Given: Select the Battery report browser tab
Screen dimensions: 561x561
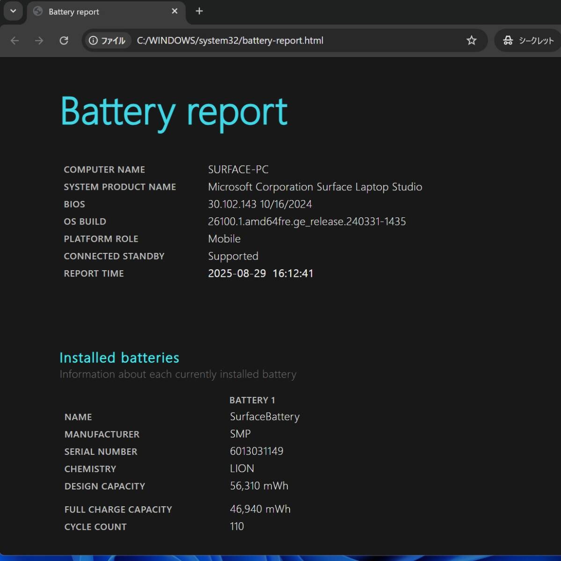Looking at the screenshot, I should (106, 12).
